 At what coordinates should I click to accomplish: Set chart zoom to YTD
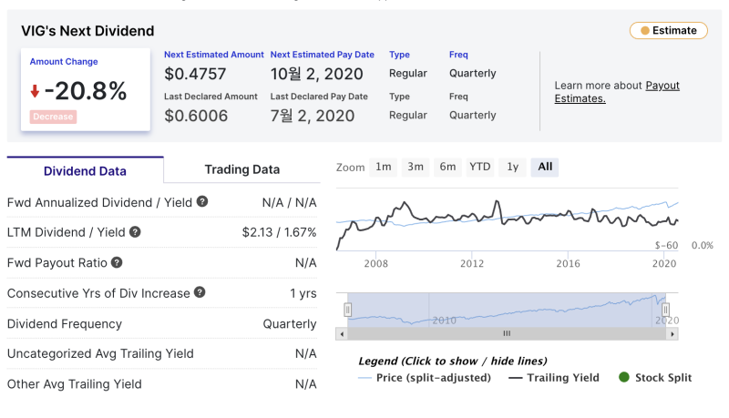480,168
